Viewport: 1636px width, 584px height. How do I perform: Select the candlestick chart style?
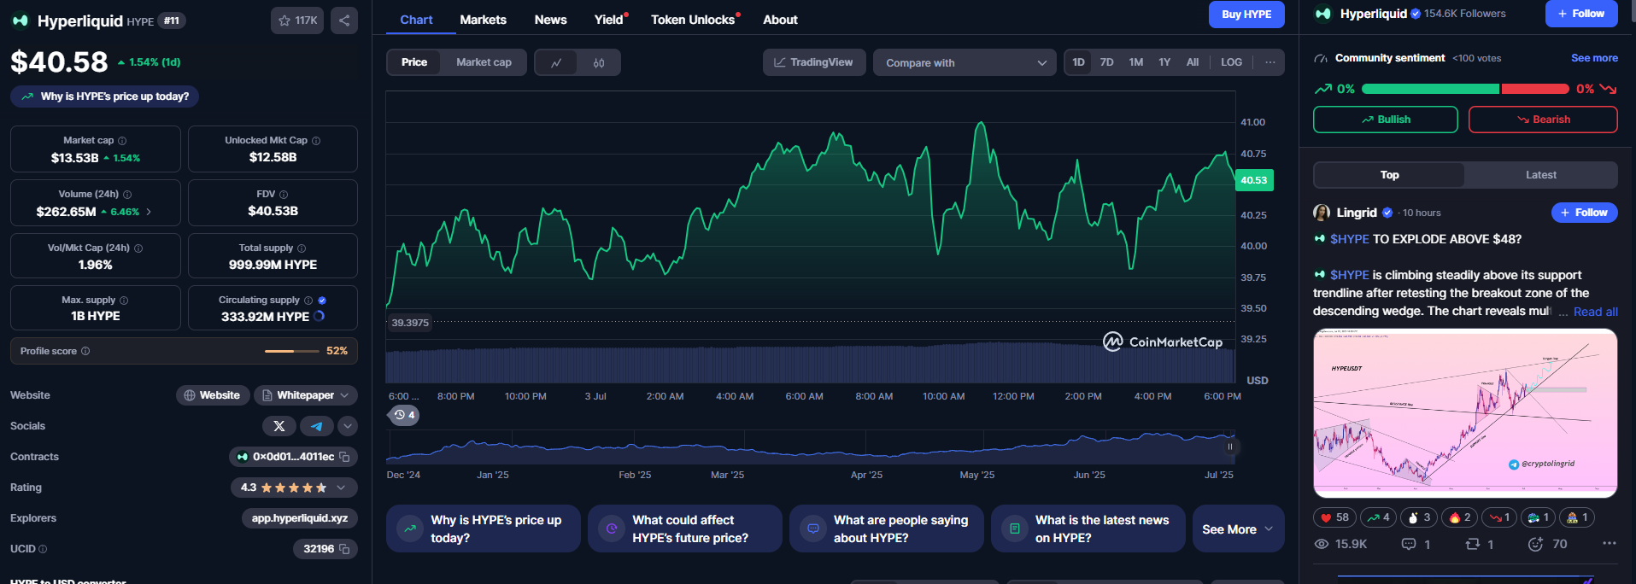point(599,62)
